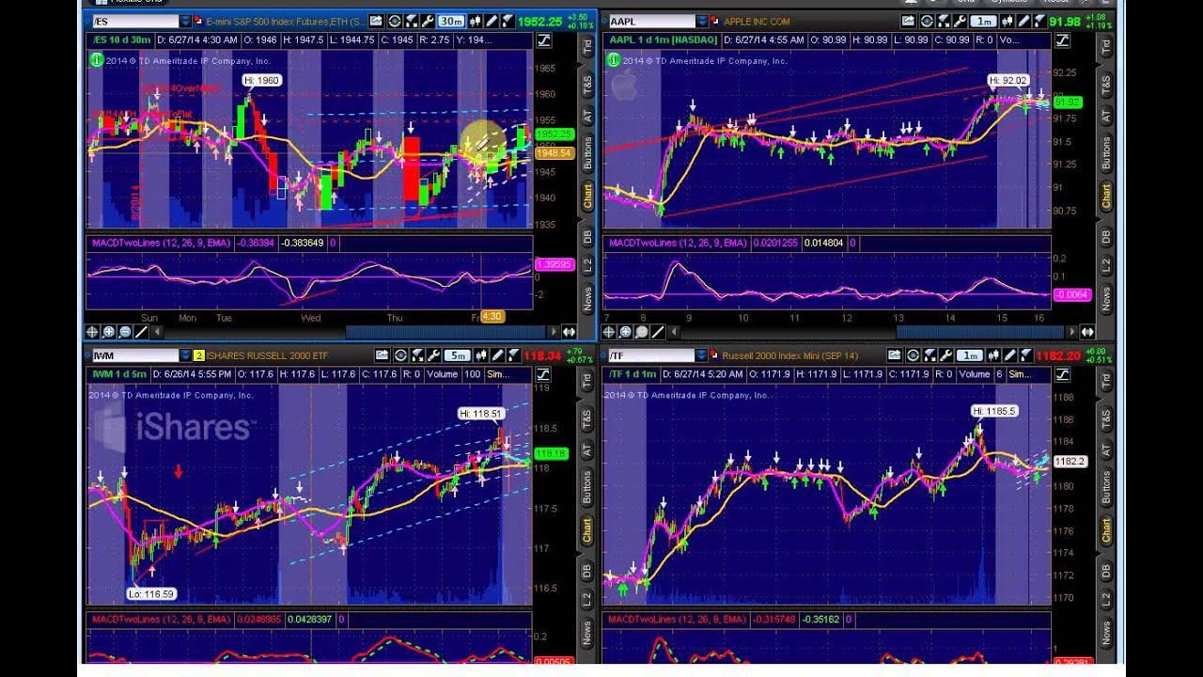Viewport: 1203px width, 677px height.
Task: Open 1m timeframe selector on /TF chart
Action: 970,355
